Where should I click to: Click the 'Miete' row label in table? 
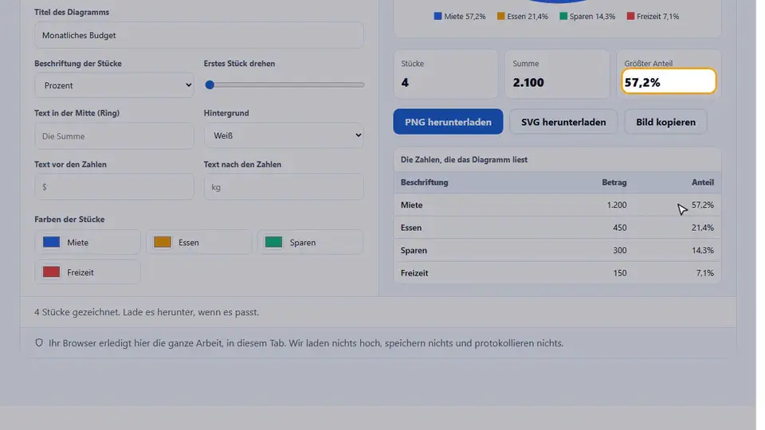[x=412, y=205]
